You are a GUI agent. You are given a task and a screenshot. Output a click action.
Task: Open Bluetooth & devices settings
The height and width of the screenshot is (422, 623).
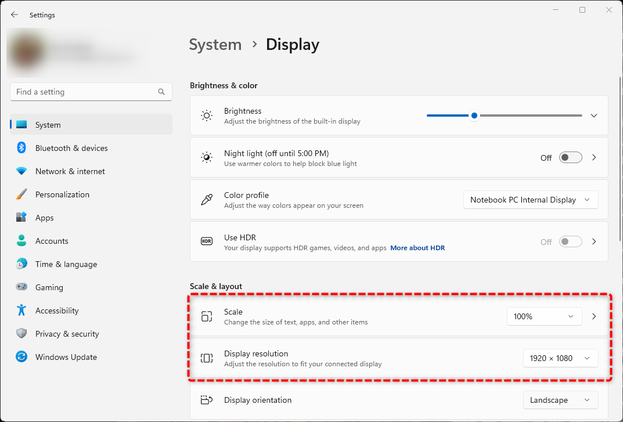pyautogui.click(x=70, y=148)
